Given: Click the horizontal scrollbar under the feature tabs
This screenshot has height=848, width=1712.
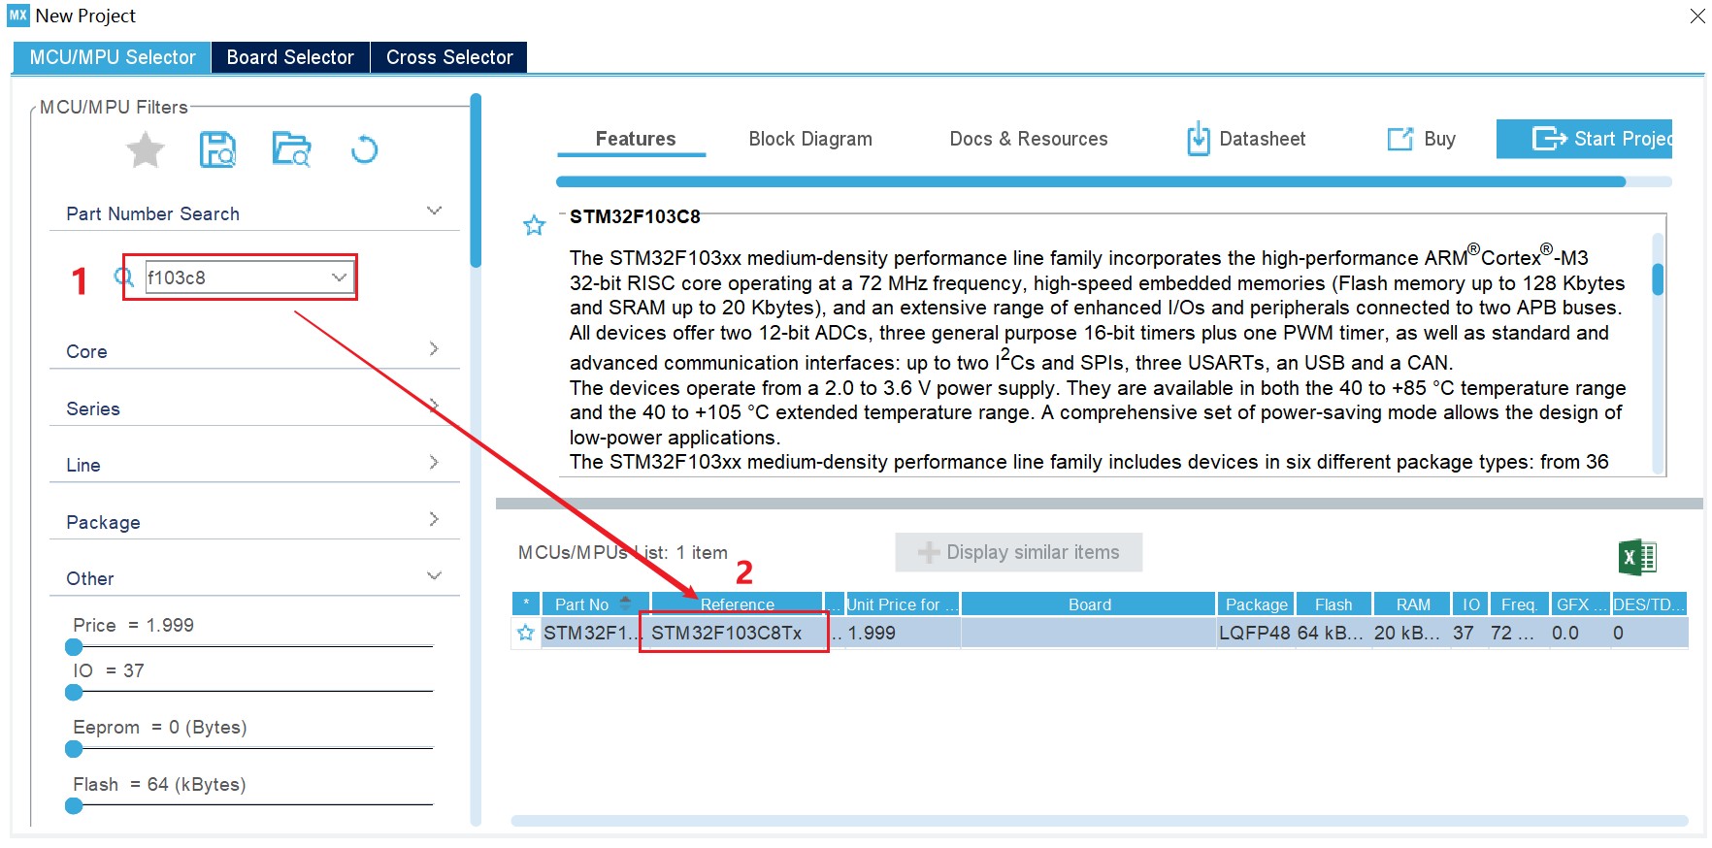Looking at the screenshot, I should click(x=1091, y=181).
